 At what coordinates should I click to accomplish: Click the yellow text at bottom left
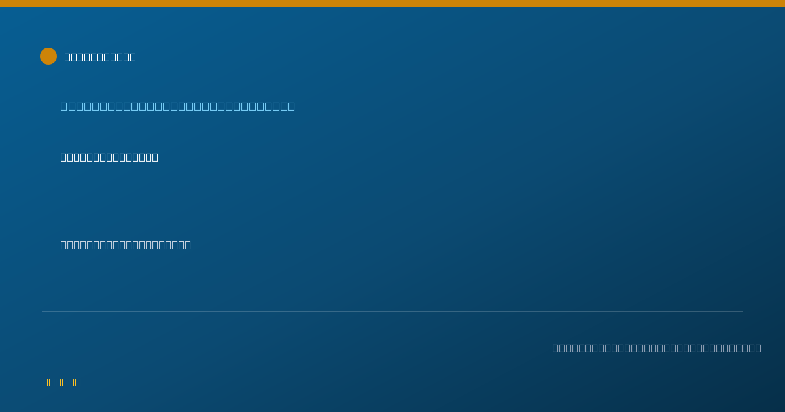(61, 382)
